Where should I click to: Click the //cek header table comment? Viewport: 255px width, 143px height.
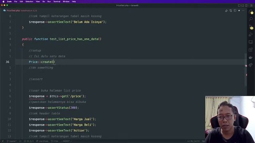click(x=44, y=114)
